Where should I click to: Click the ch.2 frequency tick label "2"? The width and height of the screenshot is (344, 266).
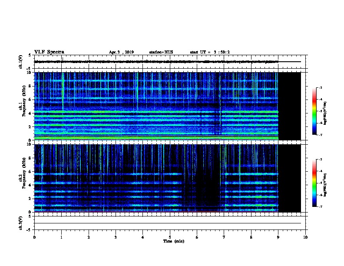(30, 198)
